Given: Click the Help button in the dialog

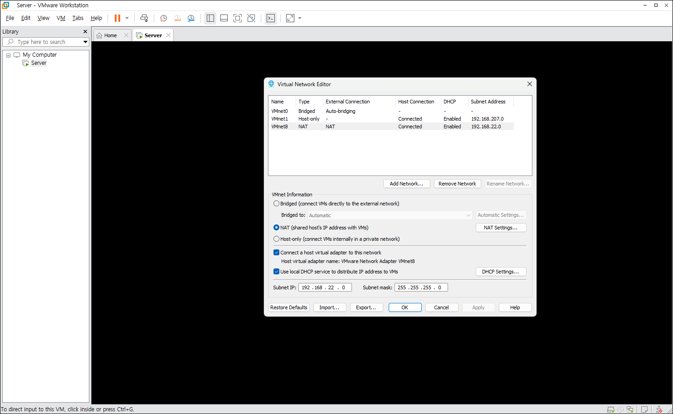Looking at the screenshot, I should click(x=515, y=307).
